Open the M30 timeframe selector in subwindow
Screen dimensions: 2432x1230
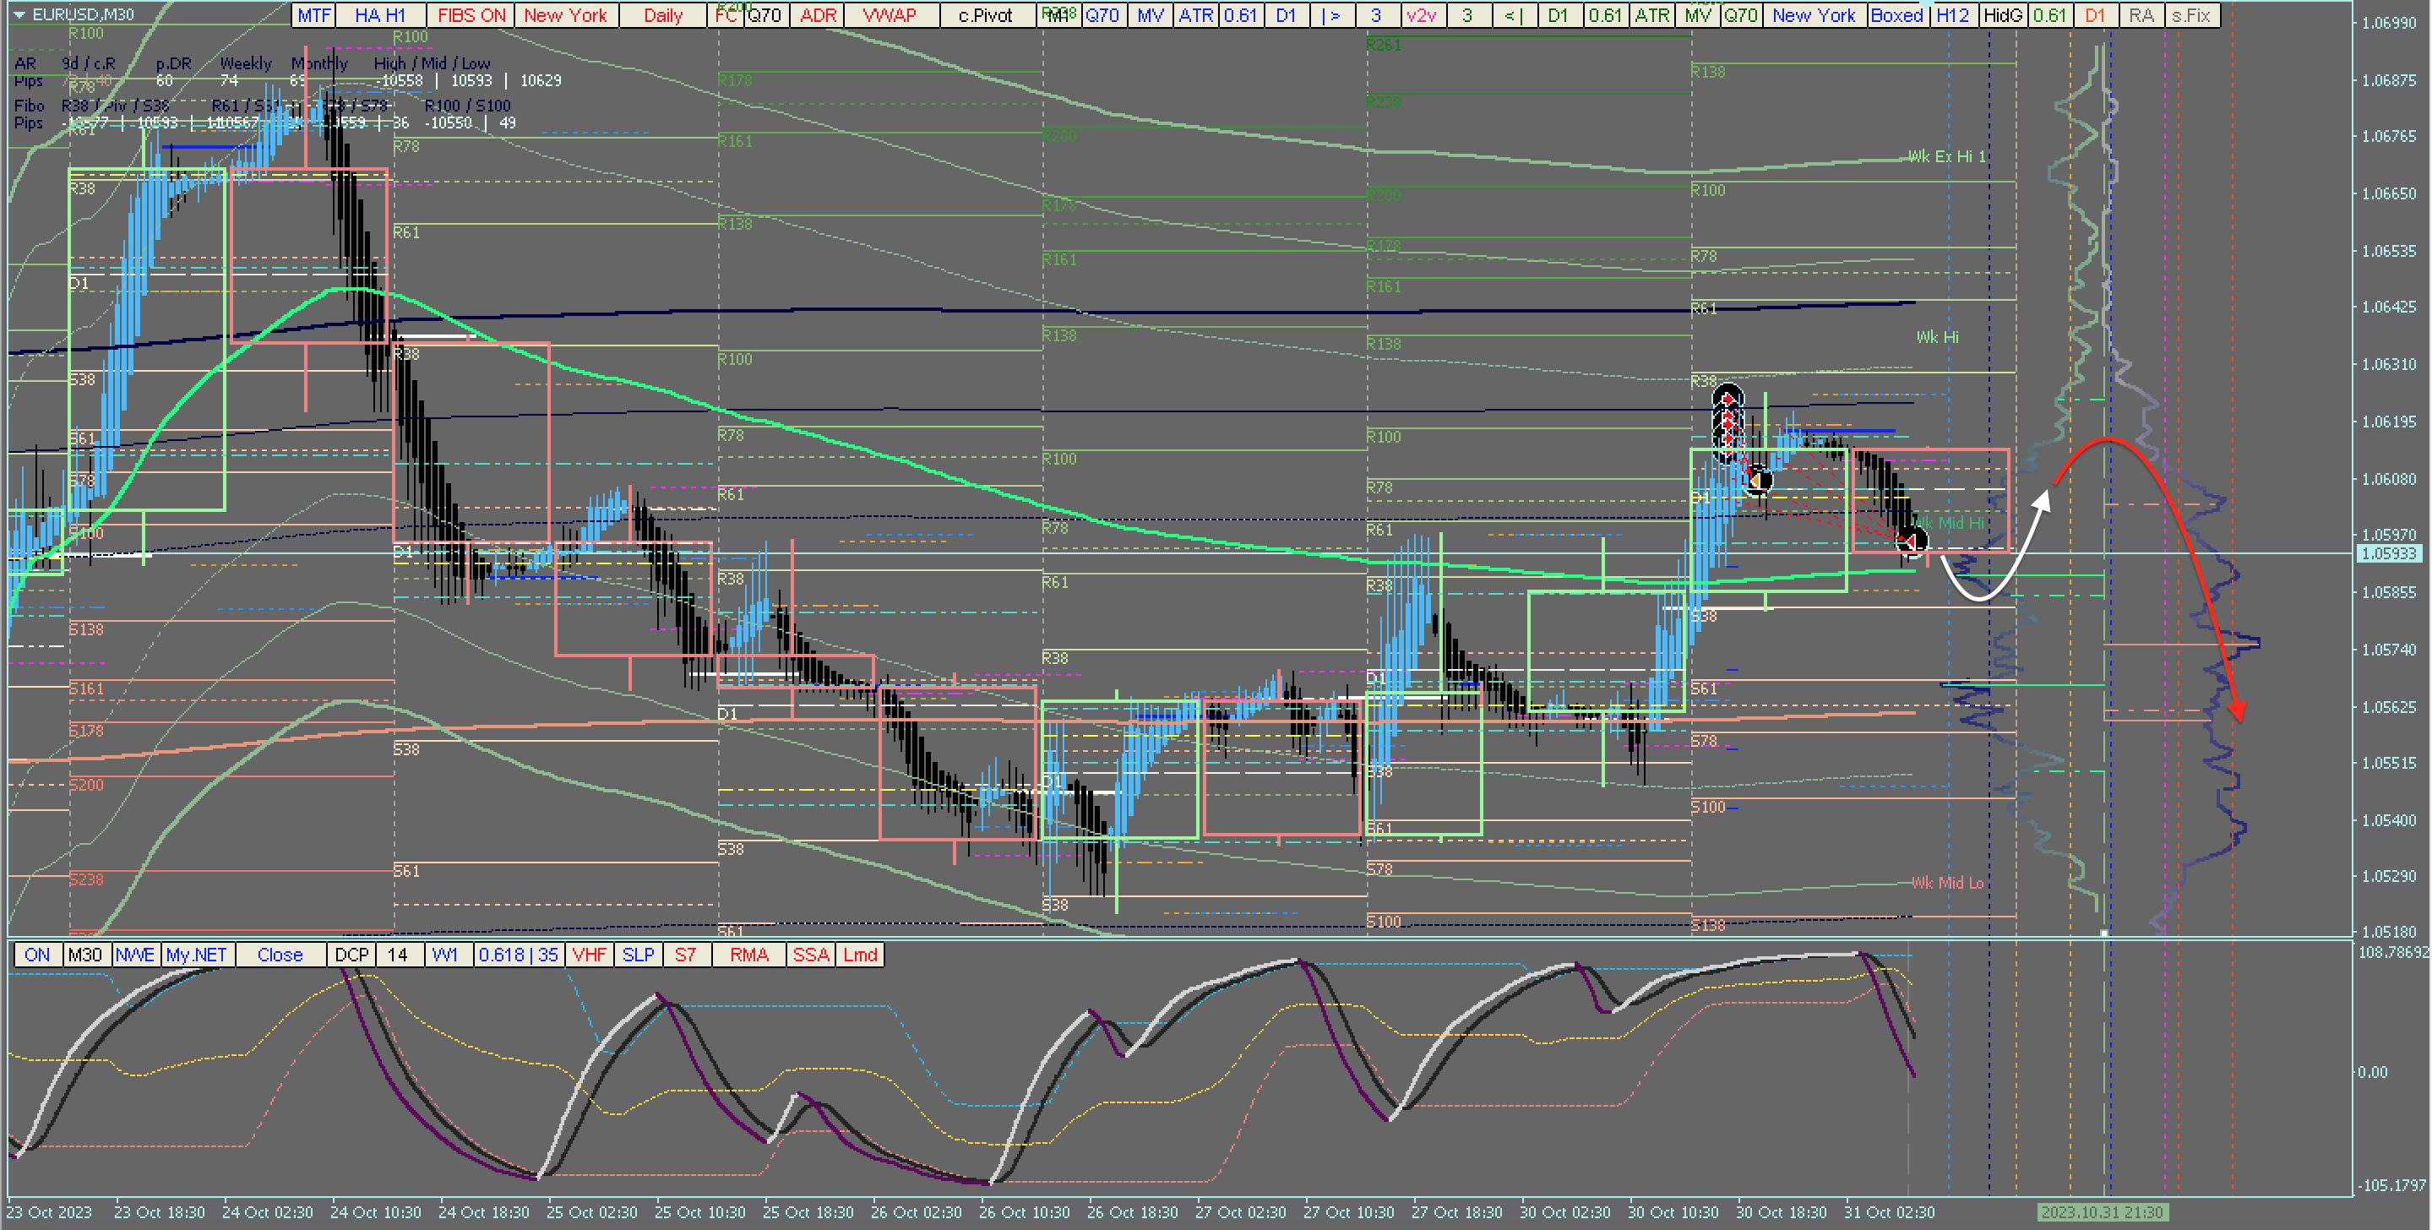click(x=85, y=955)
